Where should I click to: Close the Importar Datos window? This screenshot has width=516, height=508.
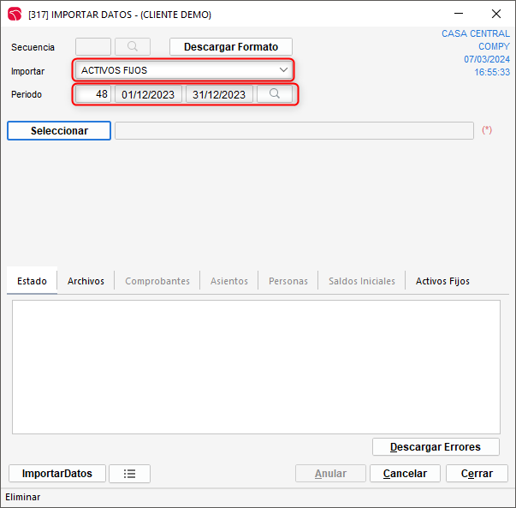click(x=496, y=14)
